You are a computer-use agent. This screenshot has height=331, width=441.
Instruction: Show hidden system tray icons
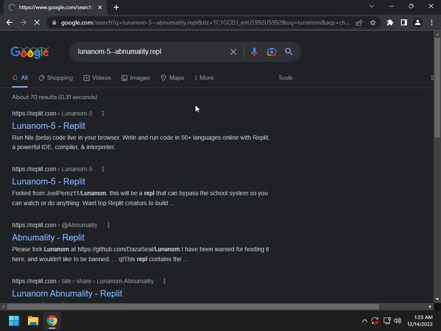(x=364, y=321)
